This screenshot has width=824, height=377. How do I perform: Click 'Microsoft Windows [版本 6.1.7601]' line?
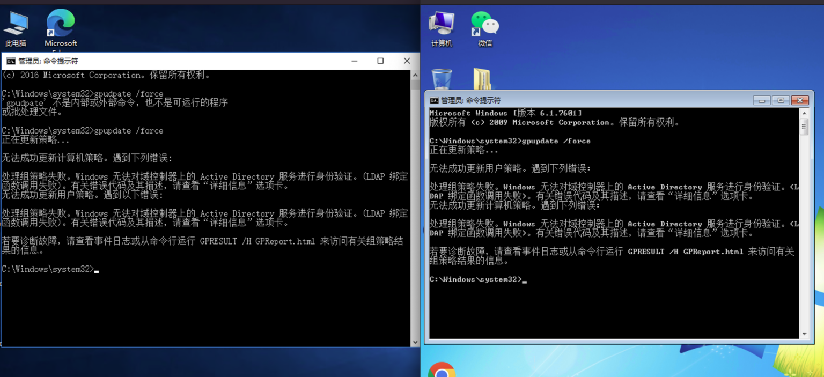tap(506, 113)
